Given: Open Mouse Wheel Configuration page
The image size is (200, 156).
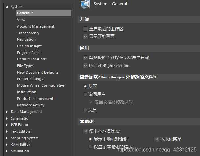Looking at the screenshot, I should point(41,85).
